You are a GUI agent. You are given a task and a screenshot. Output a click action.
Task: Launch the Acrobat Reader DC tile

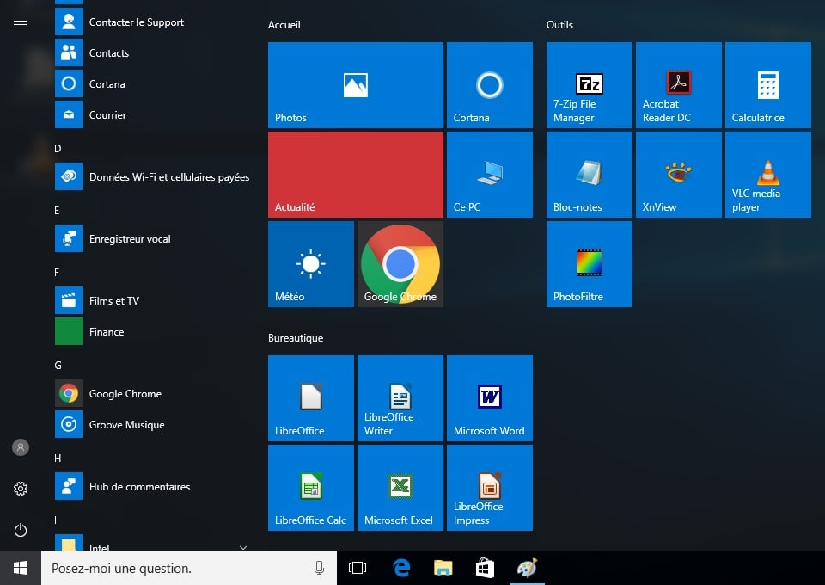click(x=679, y=85)
